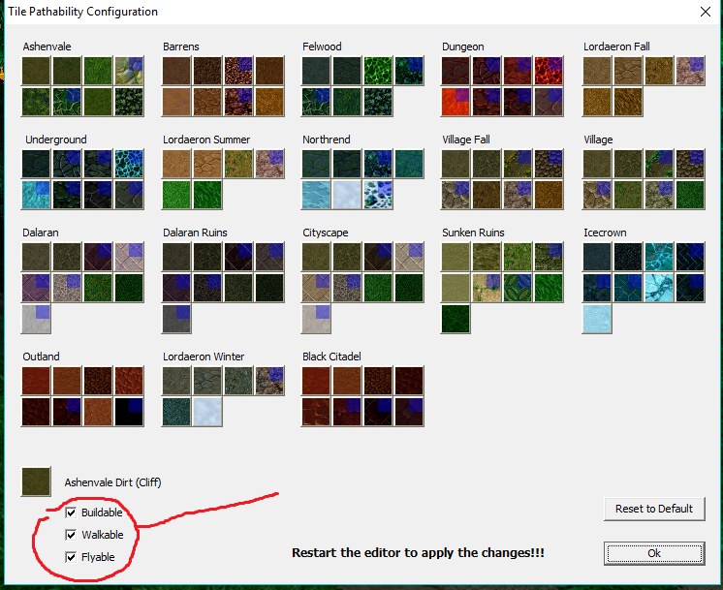The image size is (723, 590).
Task: Select the first red tile in Black Citadel
Action: 316,381
